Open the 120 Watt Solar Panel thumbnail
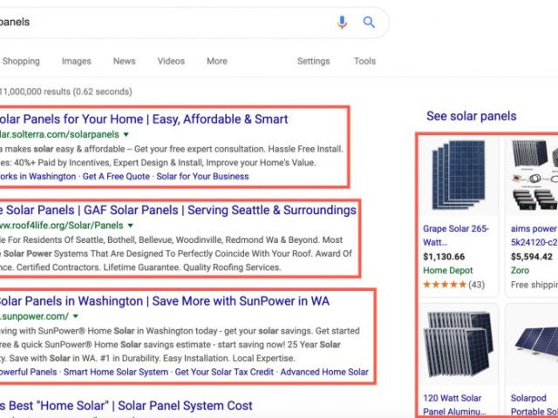This screenshot has height=418, width=558. coord(457,343)
